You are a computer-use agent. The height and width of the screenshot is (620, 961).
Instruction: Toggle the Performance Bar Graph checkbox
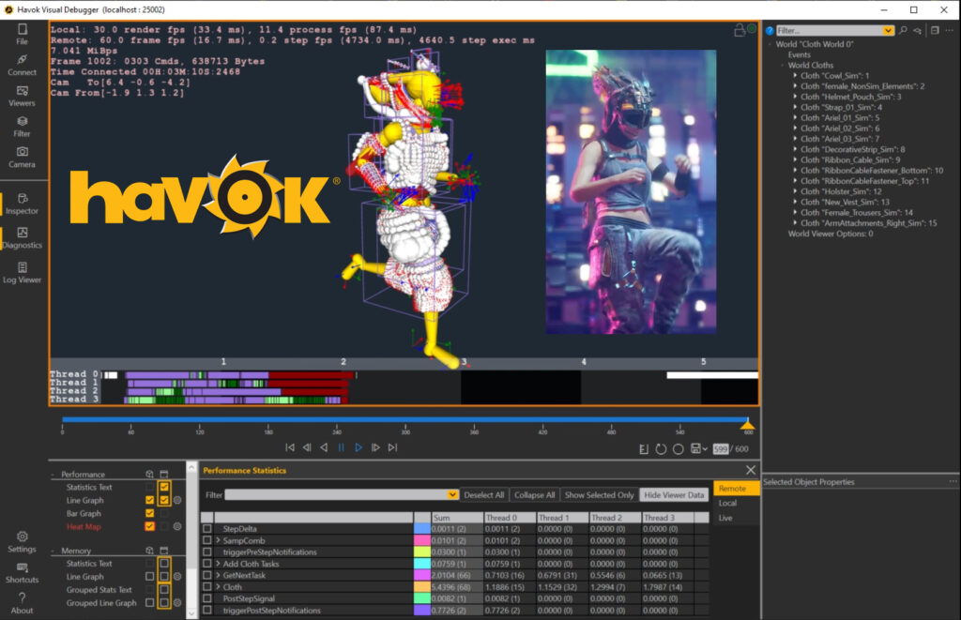(x=149, y=513)
